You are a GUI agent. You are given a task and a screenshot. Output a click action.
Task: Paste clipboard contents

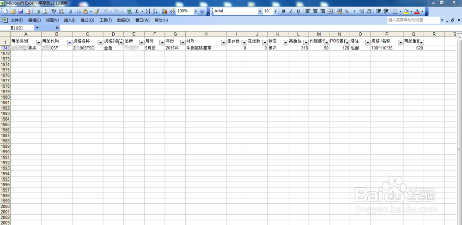click(x=85, y=11)
